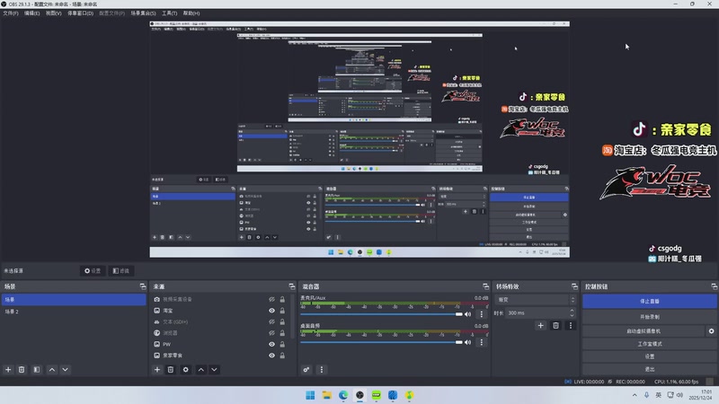Viewport: 719px width, 404px height.
Task: Open the mixer panel three-dot menu at bottom
Action: click(322, 370)
